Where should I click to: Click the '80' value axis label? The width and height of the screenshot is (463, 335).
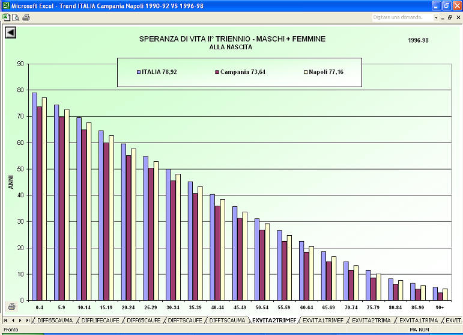pyautogui.click(x=20, y=90)
